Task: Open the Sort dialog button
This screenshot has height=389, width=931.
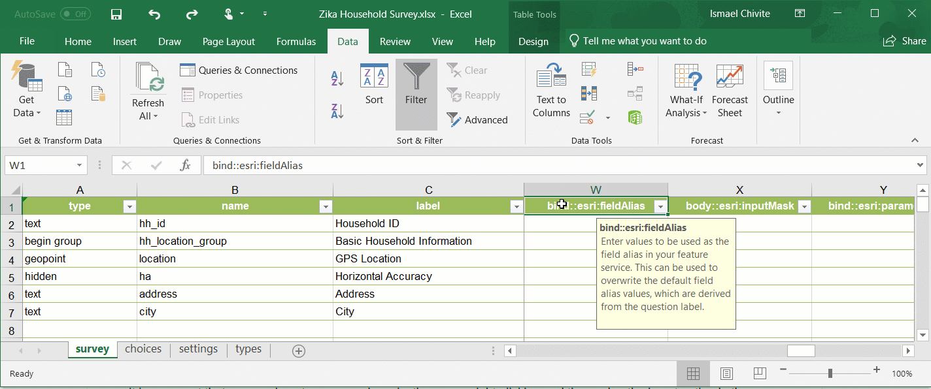Action: pyautogui.click(x=374, y=84)
